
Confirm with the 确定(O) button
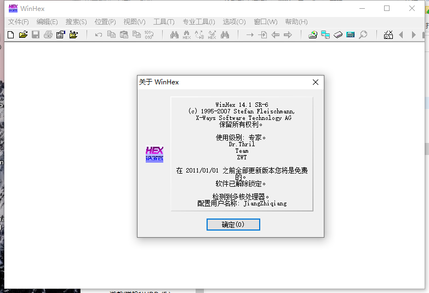233,225
